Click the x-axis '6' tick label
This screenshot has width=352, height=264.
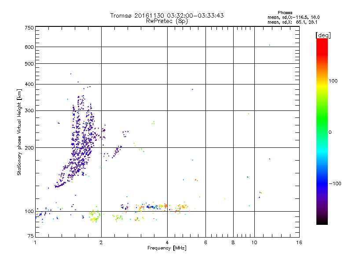(x=205, y=242)
